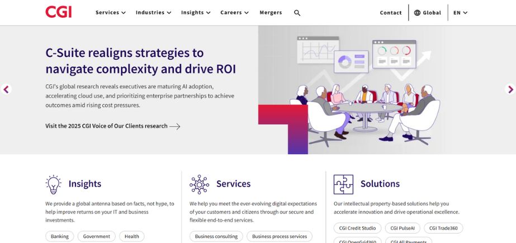Go to previous carousel slide arrow
516x243 pixels.
[x=6, y=89]
